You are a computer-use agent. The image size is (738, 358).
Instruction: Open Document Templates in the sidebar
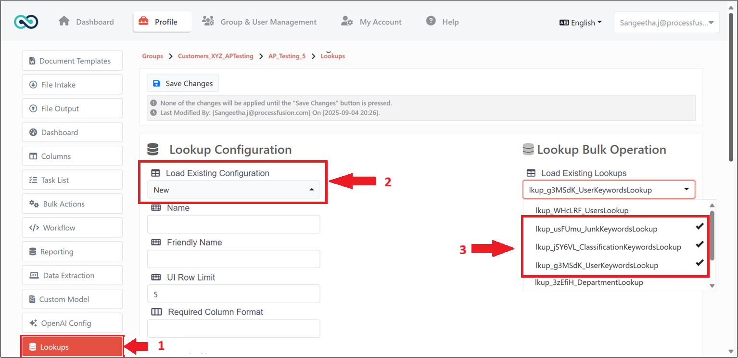(72, 61)
